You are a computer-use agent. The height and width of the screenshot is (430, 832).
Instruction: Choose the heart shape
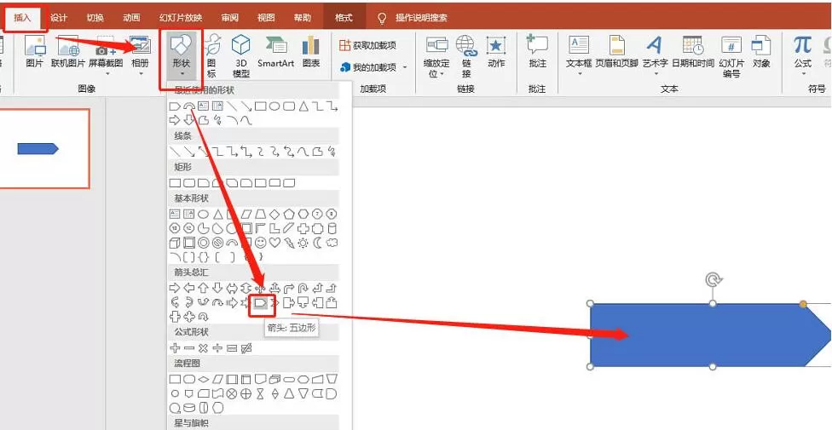coord(274,243)
